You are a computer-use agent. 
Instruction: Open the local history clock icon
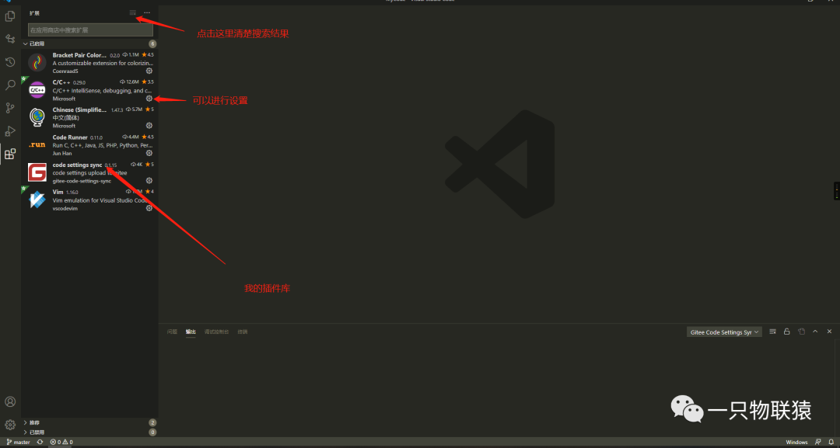point(10,62)
